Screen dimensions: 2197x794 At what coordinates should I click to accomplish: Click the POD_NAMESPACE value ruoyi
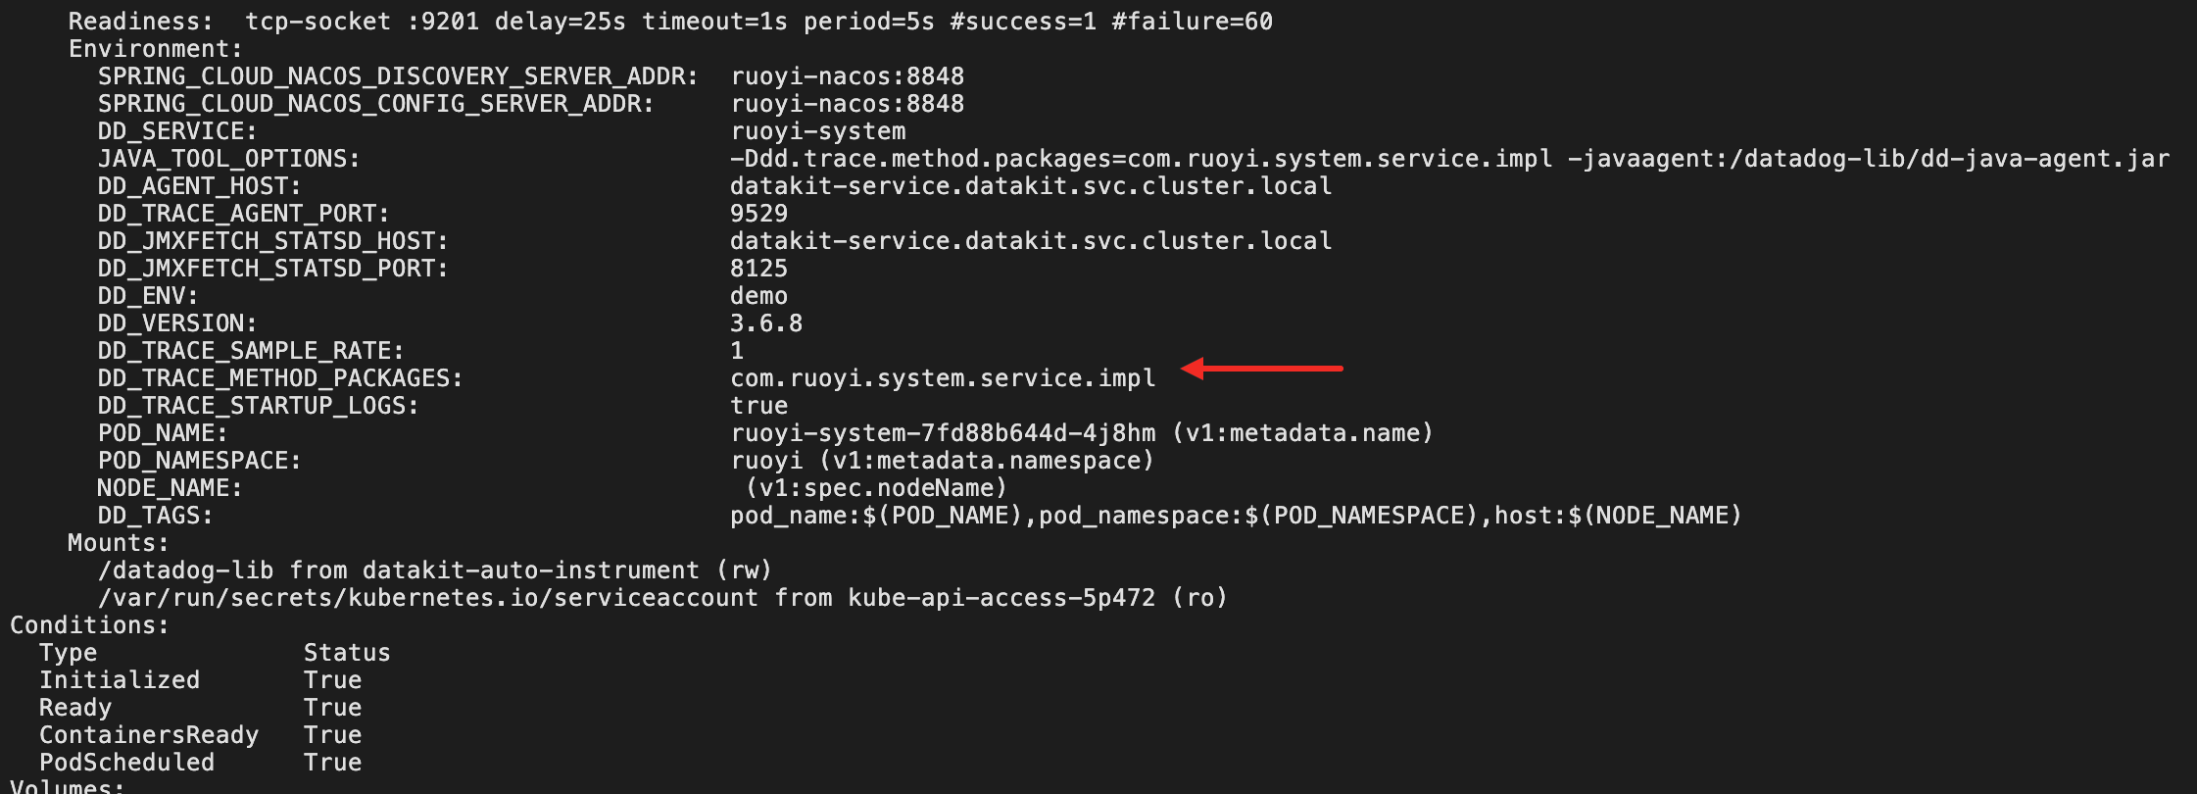click(766, 461)
